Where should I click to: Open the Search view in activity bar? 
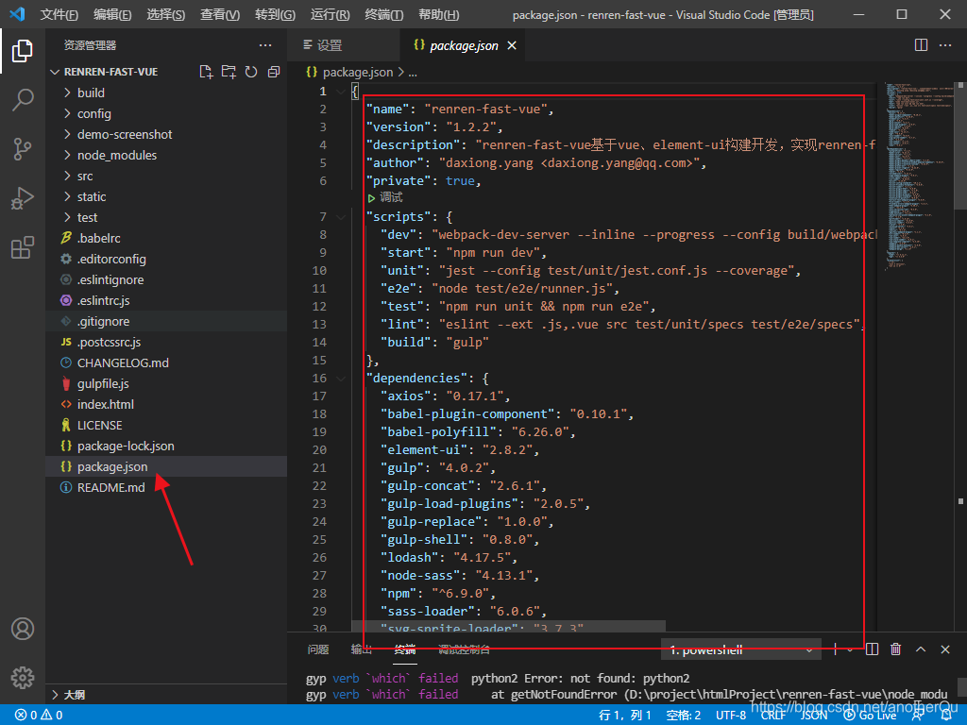tap(23, 99)
